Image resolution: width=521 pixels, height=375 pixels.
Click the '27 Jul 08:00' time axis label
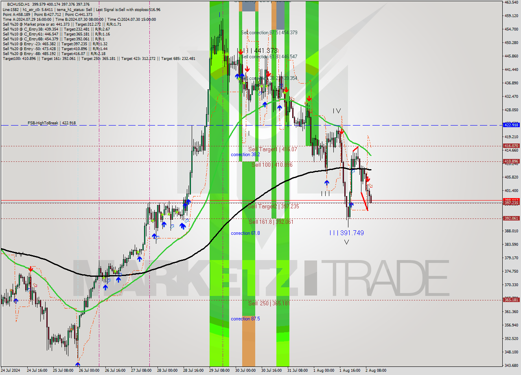tap(141, 371)
